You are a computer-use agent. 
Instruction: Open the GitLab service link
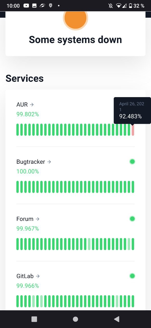(28, 276)
